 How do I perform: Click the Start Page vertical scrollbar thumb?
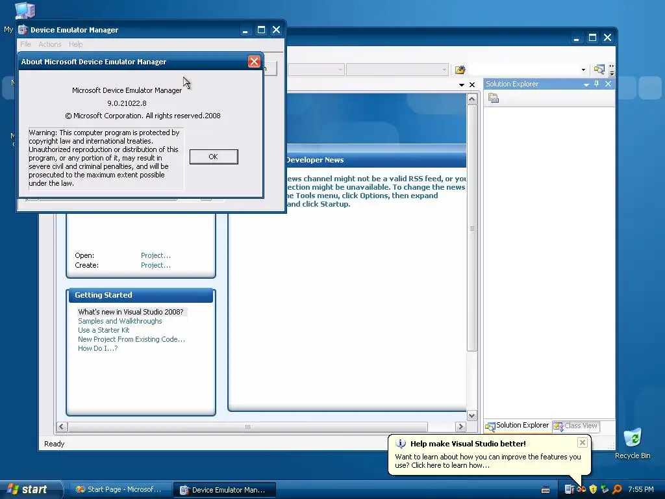tap(472, 228)
